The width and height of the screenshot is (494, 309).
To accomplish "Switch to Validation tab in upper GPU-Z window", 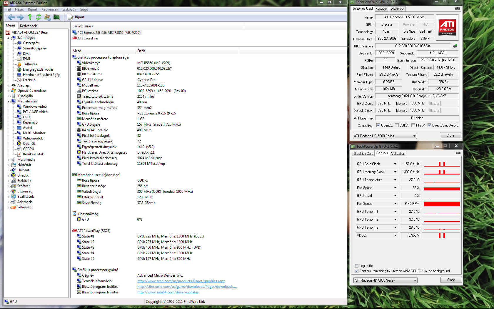I will coord(398,9).
